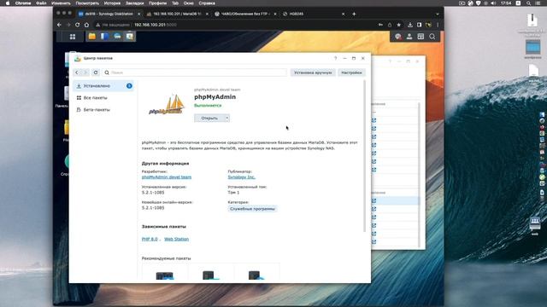This screenshot has width=547, height=307.
Task: Follow the phpMyAdmin devel team link
Action: 167,177
